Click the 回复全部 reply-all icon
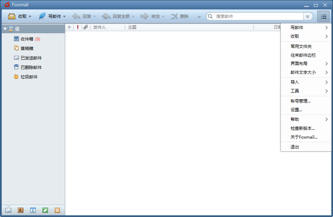Screen dimensions: 333x217 (106, 16)
